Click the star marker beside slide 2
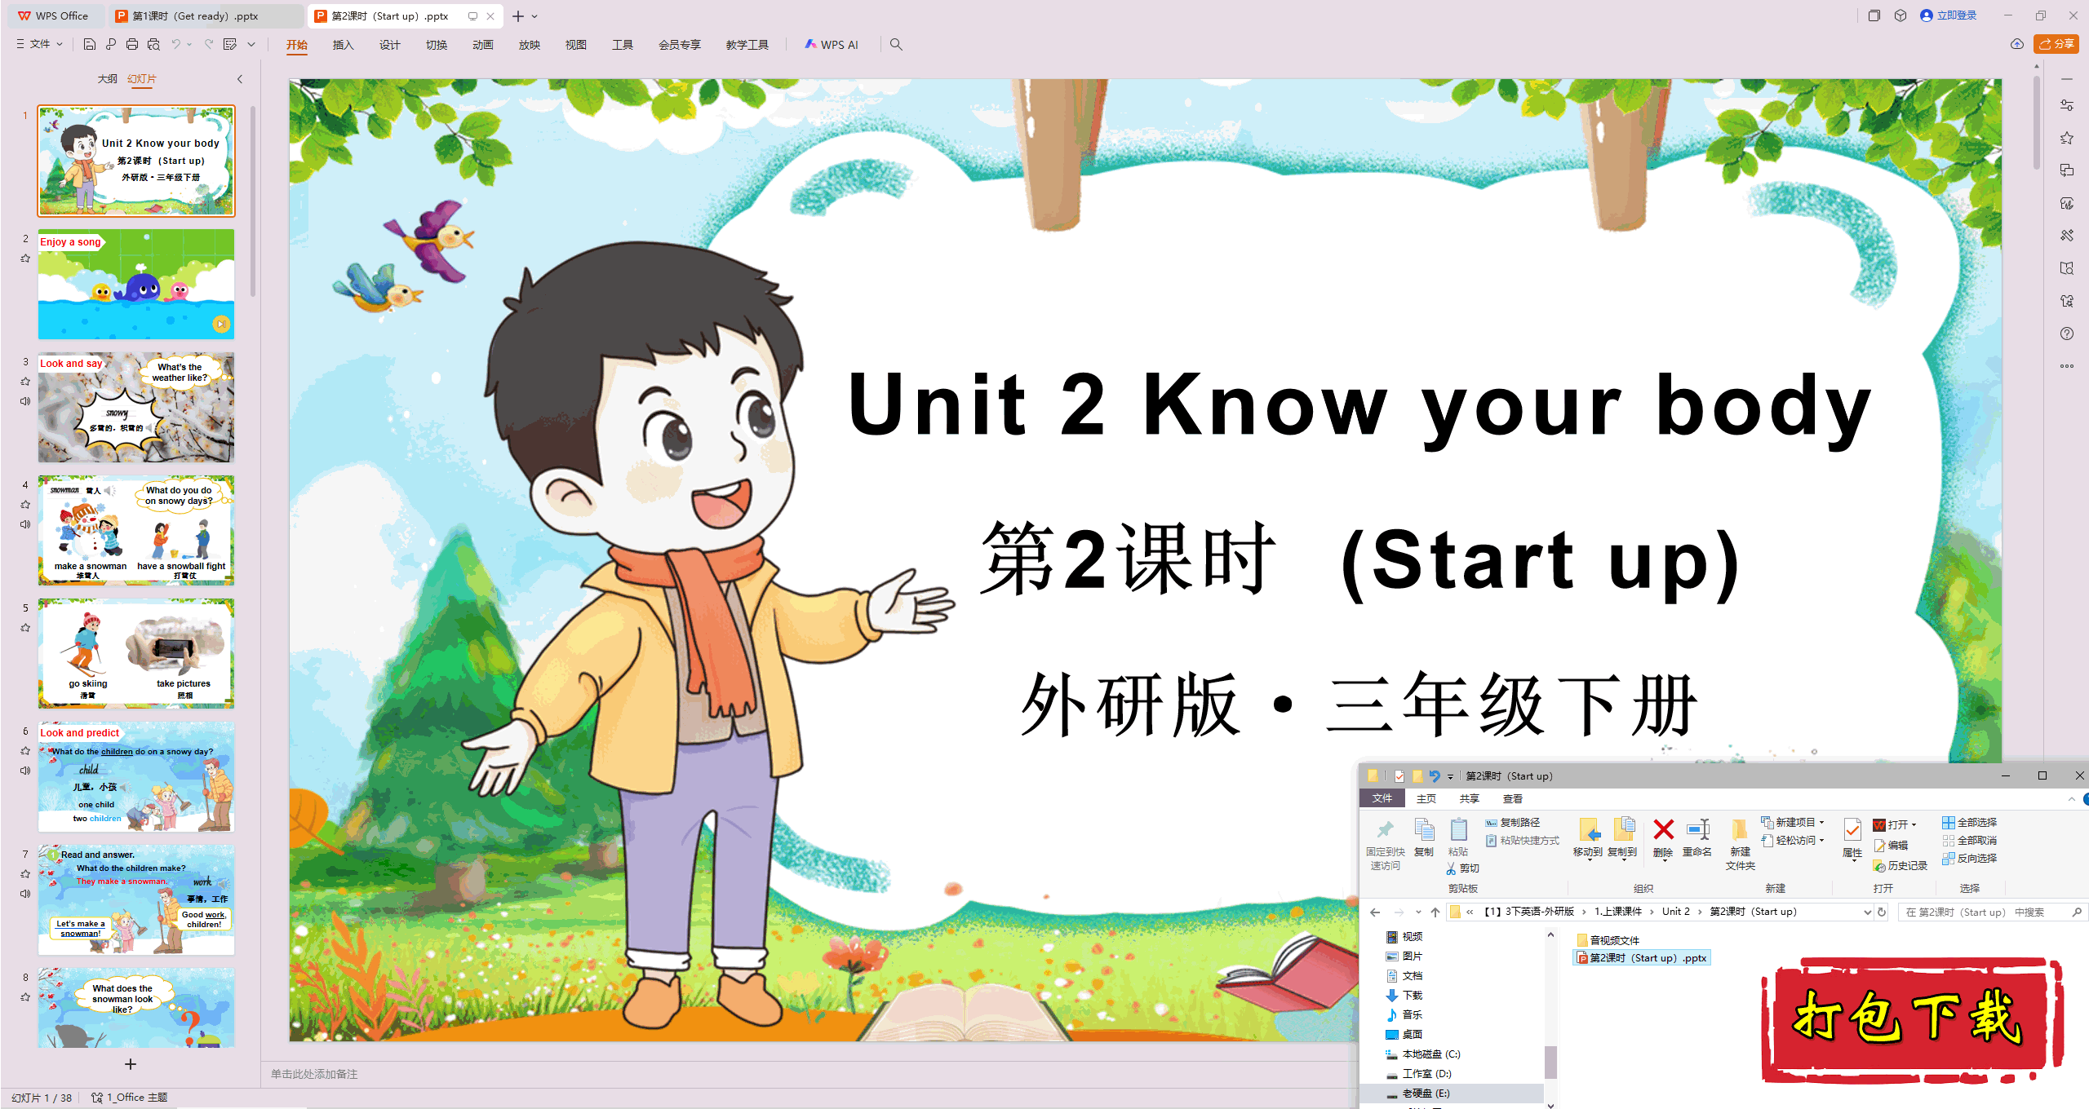The width and height of the screenshot is (2089, 1109). coord(25,258)
